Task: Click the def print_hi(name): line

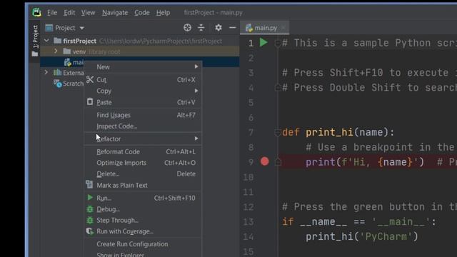Action: tap(338, 132)
